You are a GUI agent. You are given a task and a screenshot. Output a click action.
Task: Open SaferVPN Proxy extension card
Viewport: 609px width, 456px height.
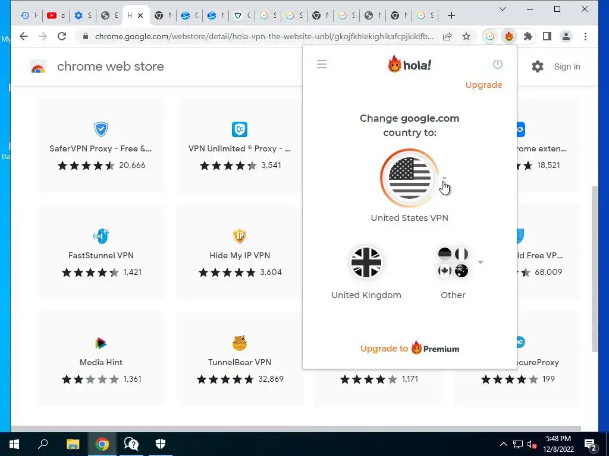pos(101,145)
